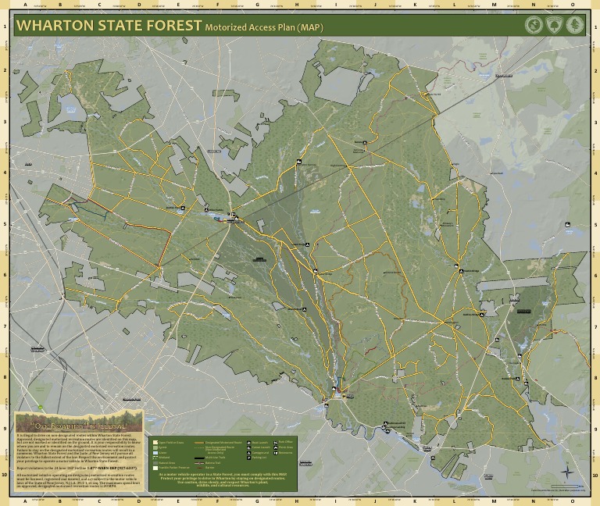
Task: Click the "WHARTON STATE FOREST" title text
Action: (109, 25)
